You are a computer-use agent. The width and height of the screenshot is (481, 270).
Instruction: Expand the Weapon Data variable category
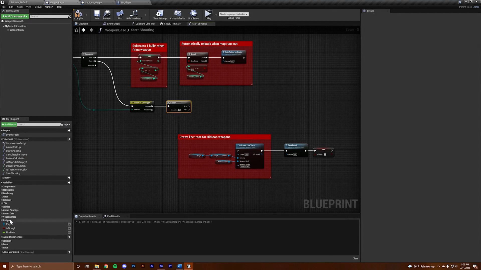(2, 217)
